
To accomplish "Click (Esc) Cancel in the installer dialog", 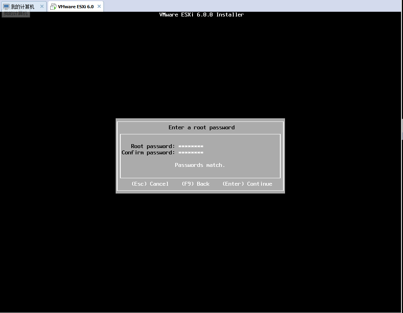I will tap(150, 184).
